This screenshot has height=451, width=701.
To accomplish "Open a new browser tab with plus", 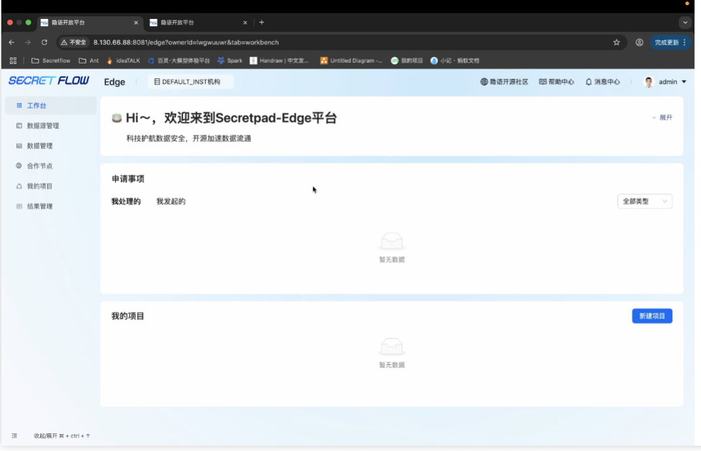I will [x=262, y=22].
